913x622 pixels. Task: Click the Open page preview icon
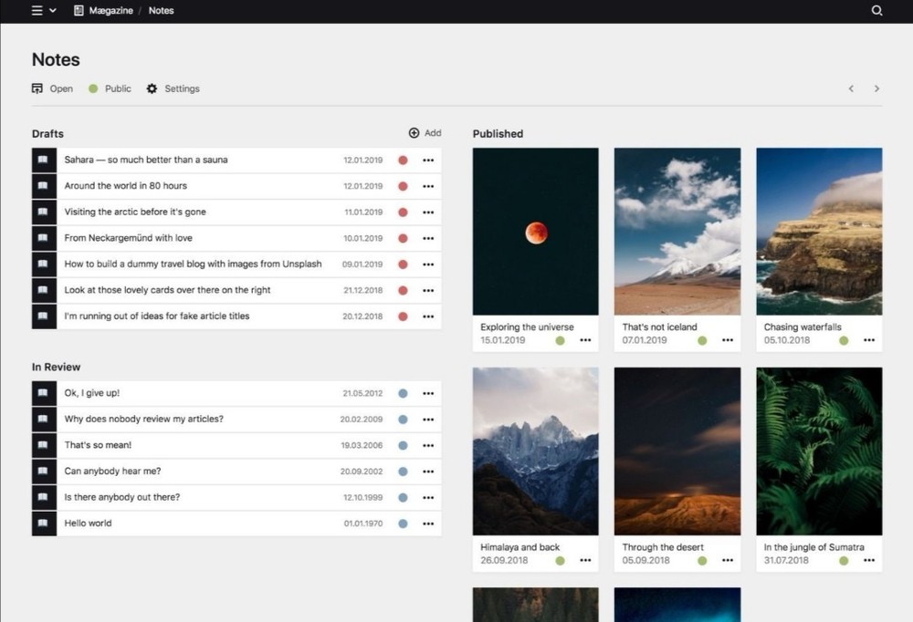click(37, 88)
